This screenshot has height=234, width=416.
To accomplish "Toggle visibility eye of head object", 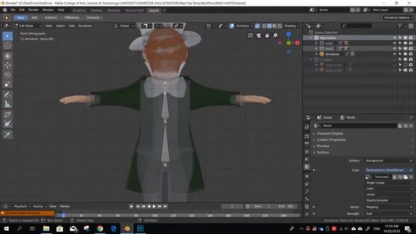I will click(395, 49).
